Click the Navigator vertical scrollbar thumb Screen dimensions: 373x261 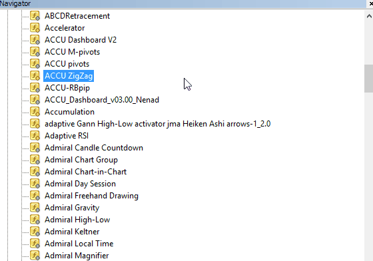(x=369, y=79)
